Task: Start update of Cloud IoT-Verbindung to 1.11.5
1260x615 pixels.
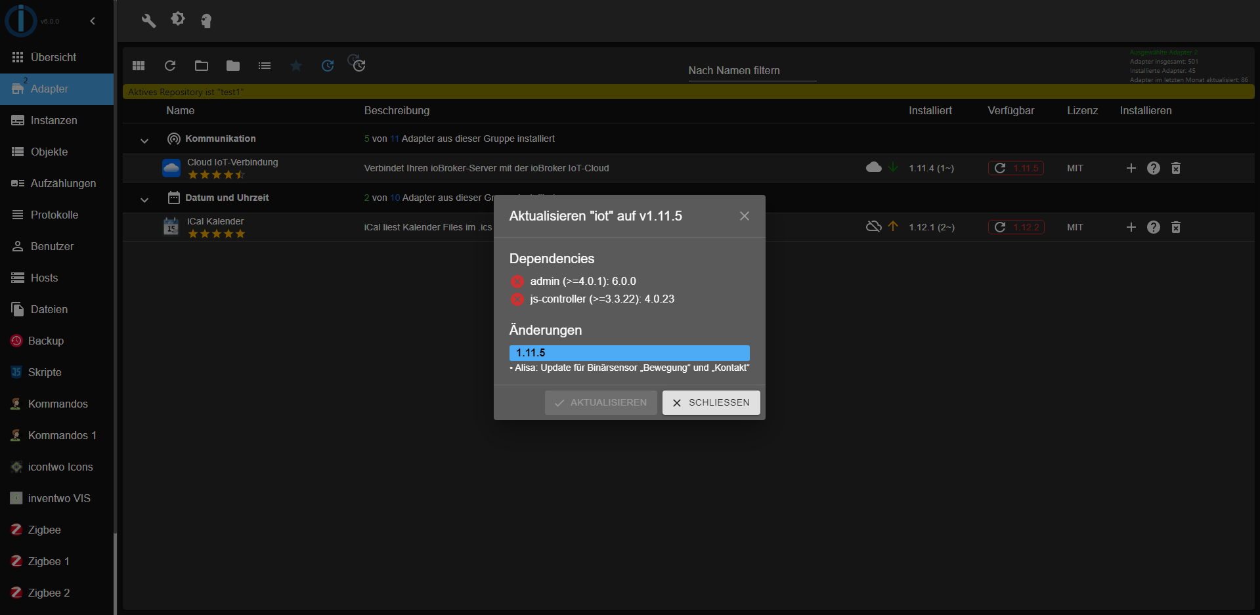Action: coord(1016,168)
